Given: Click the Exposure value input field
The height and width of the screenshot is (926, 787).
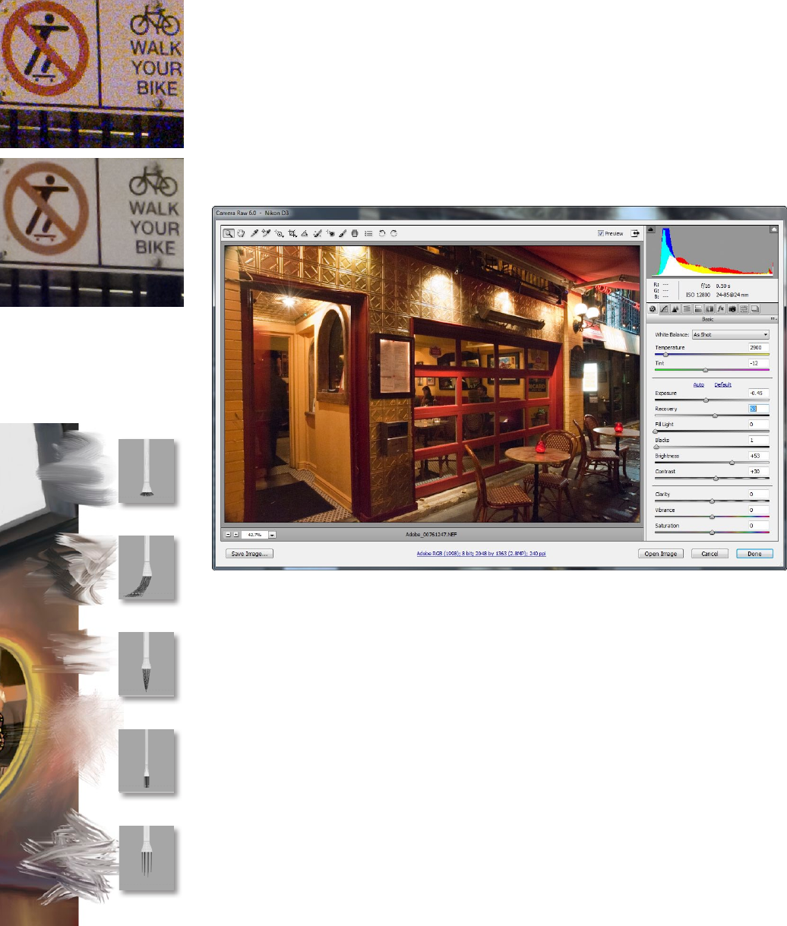Looking at the screenshot, I should pyautogui.click(x=757, y=393).
